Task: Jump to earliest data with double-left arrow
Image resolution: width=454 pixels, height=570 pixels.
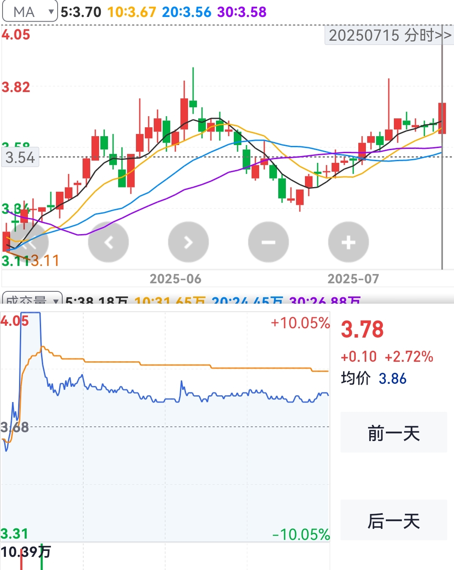Action: click(28, 242)
